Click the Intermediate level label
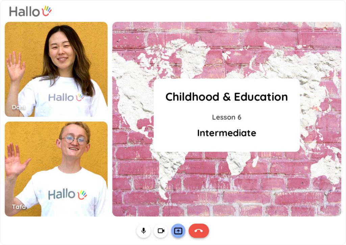This screenshot has height=245, width=346. (x=227, y=133)
